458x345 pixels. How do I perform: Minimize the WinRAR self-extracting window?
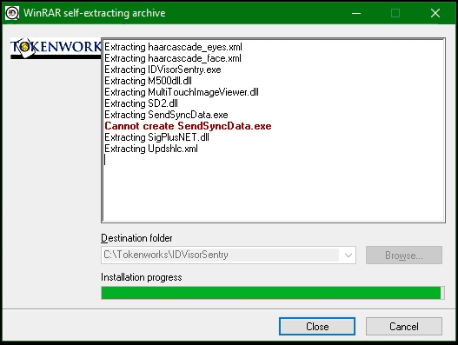356,13
